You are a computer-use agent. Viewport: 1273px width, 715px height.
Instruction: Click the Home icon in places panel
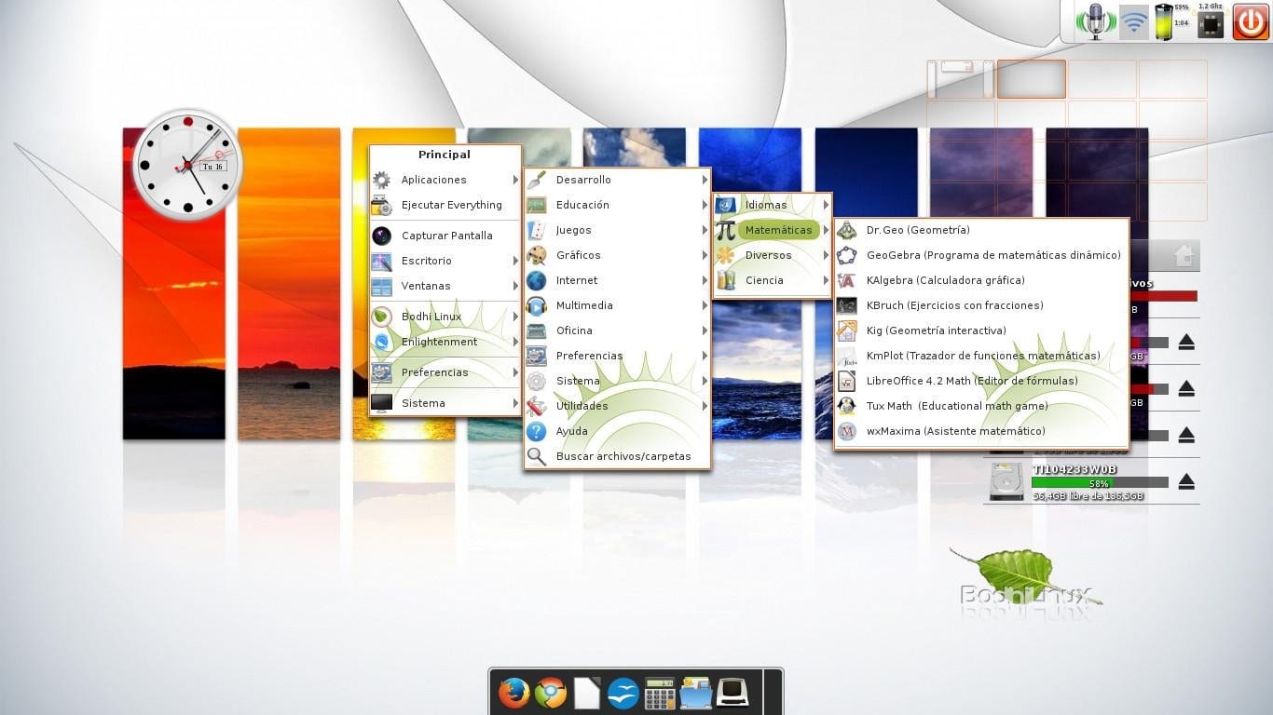pyautogui.click(x=1184, y=255)
